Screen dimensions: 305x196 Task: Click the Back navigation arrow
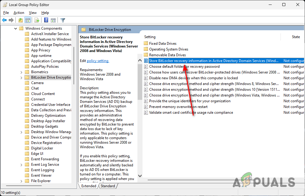click(4, 20)
